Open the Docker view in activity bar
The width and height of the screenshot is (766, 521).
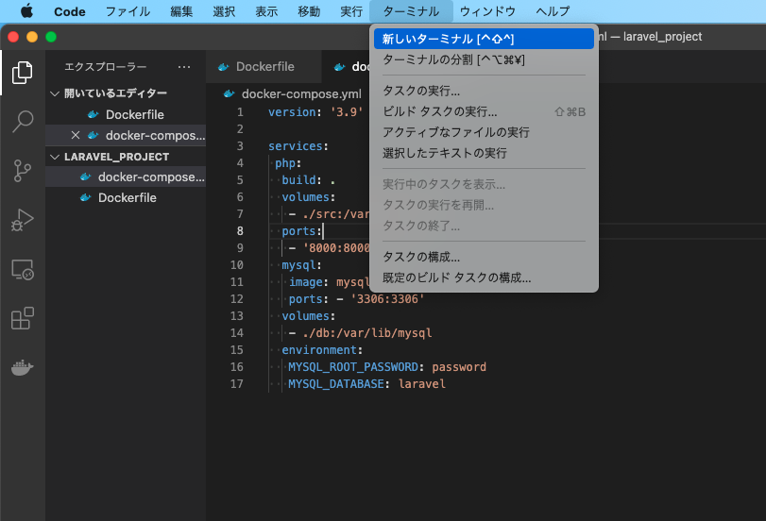(22, 367)
